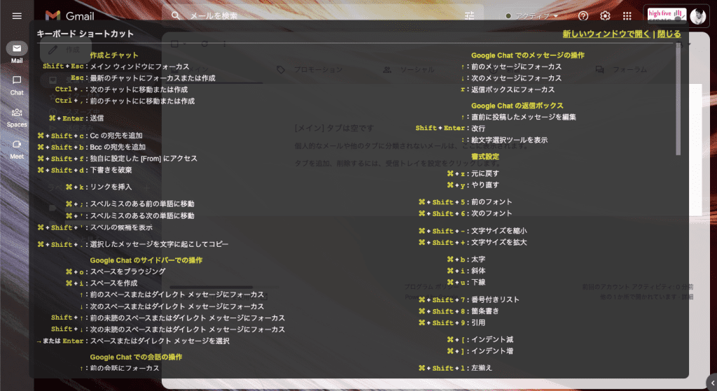Click the スペースをブラウジング shortcut row
717x391 pixels.
pos(116,272)
